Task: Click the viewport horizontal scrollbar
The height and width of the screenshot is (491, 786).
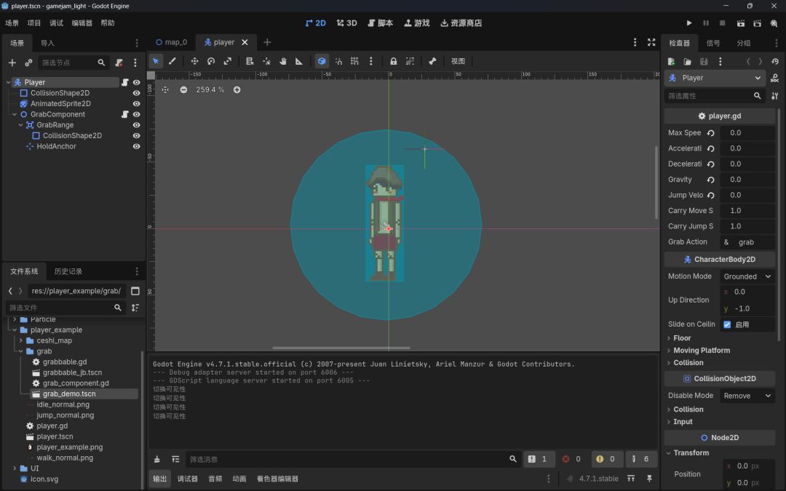Action: tap(341, 348)
